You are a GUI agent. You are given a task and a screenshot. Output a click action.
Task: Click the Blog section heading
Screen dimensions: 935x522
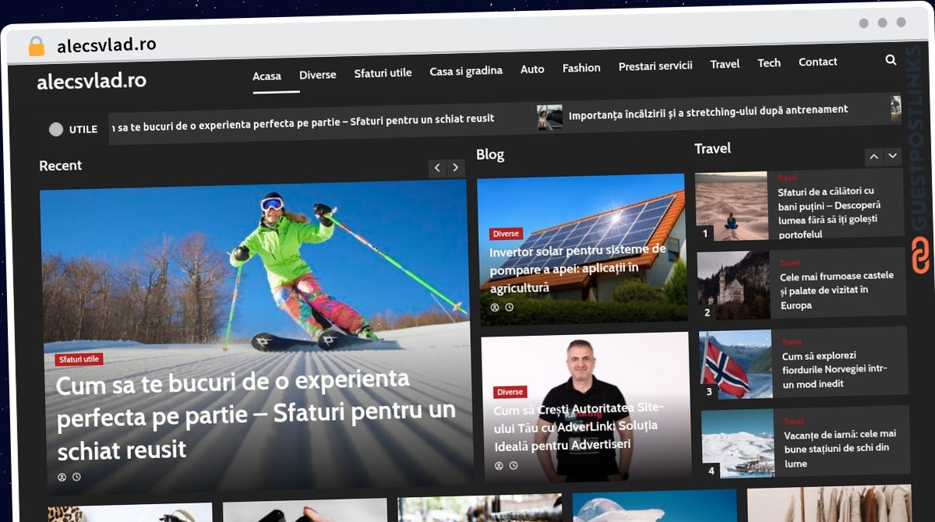490,155
